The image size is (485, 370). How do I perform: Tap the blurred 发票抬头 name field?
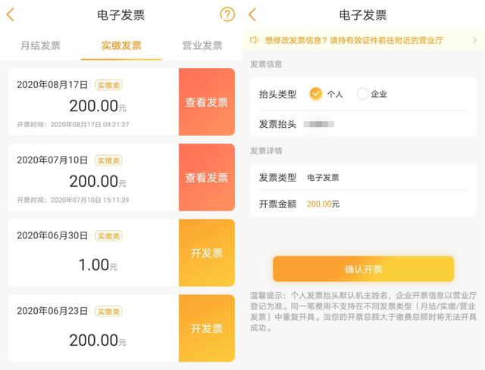tap(319, 123)
